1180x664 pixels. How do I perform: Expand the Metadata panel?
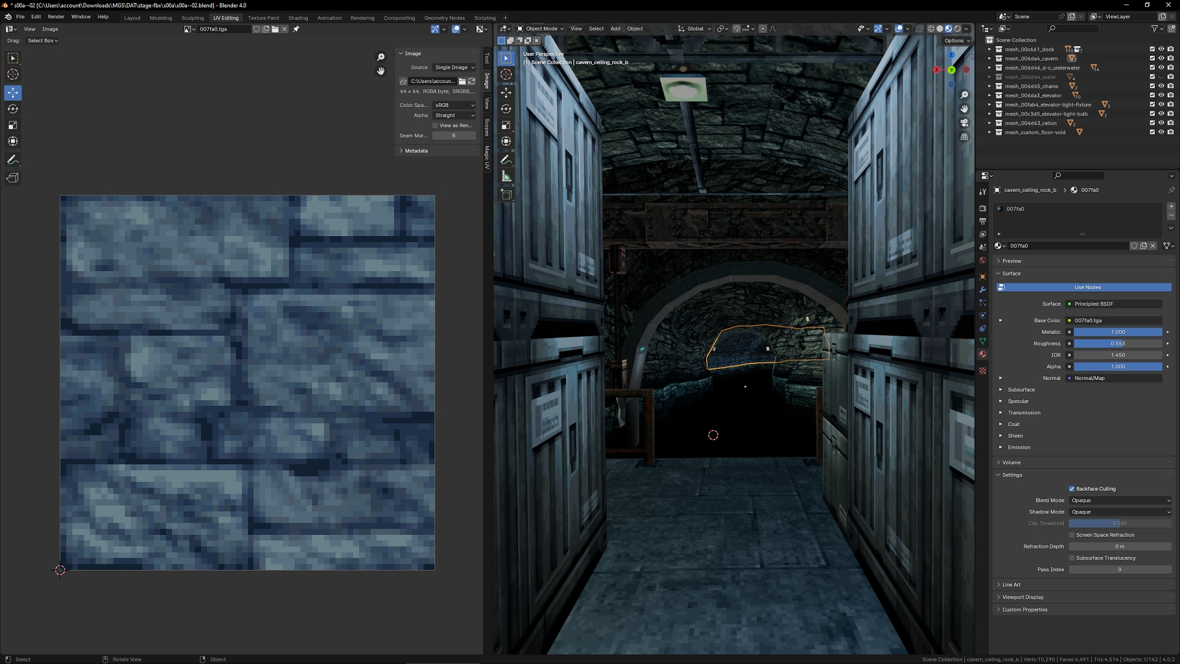click(x=416, y=151)
